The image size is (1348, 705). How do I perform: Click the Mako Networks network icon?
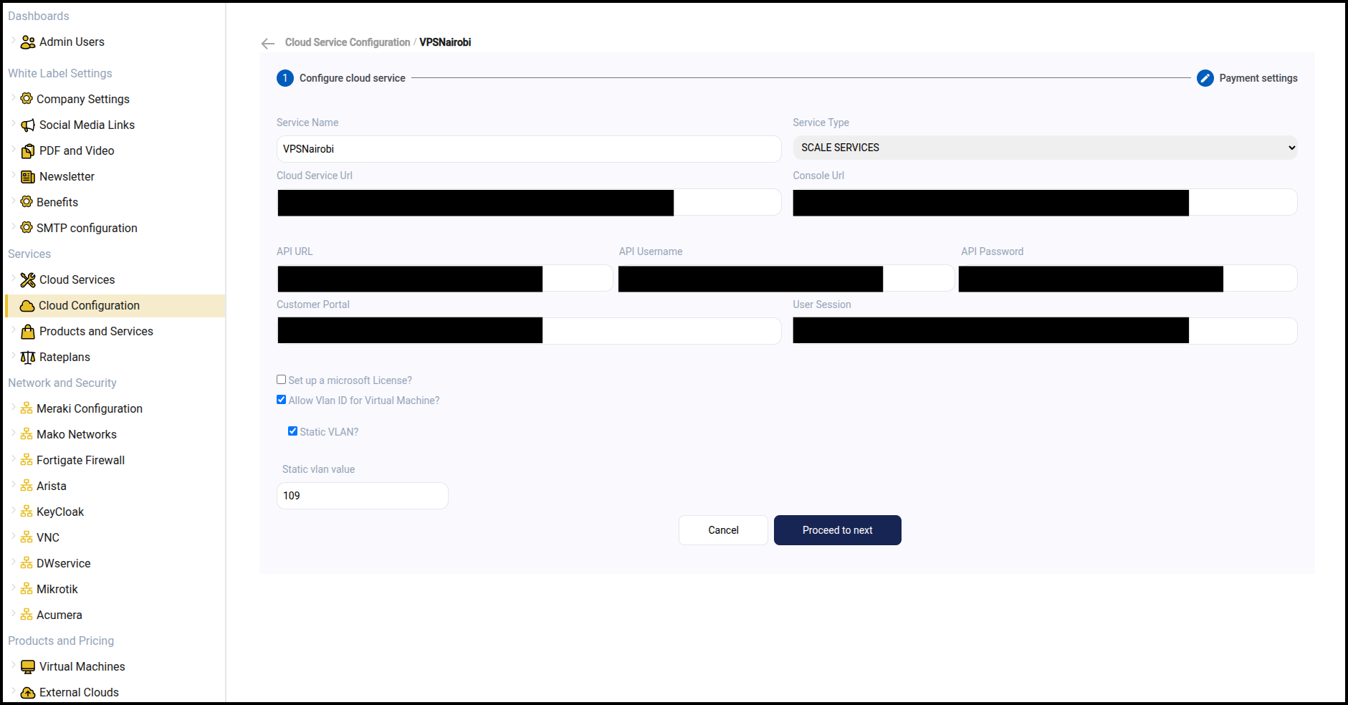pos(27,434)
